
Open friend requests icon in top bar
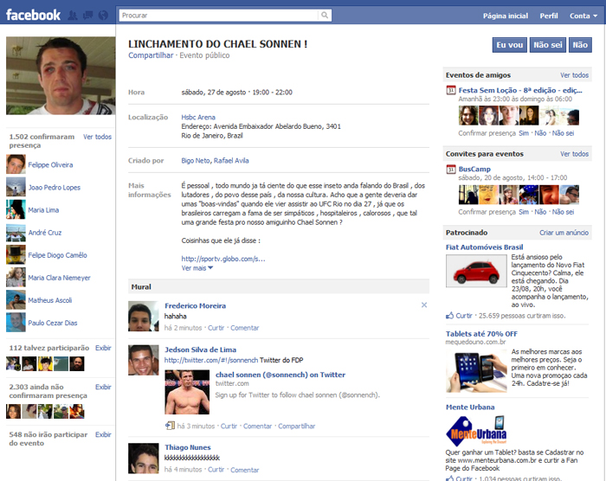(72, 16)
